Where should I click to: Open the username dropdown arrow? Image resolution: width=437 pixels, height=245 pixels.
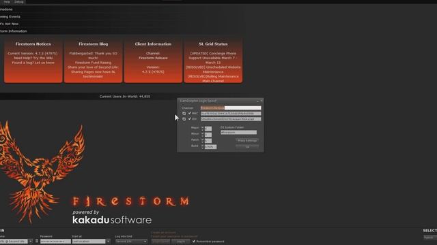coord(30,242)
